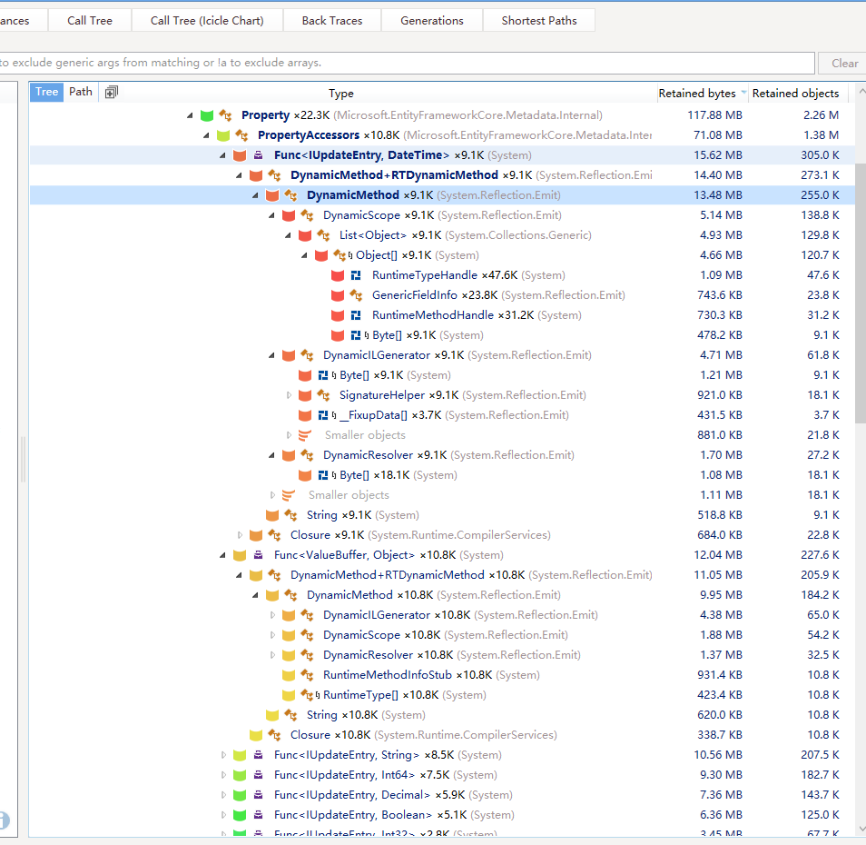
Task: Click the expand-all-nodes icon beside the Path button
Action: click(110, 91)
